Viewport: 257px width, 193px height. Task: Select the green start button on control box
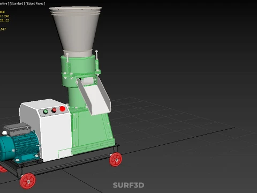46,112
